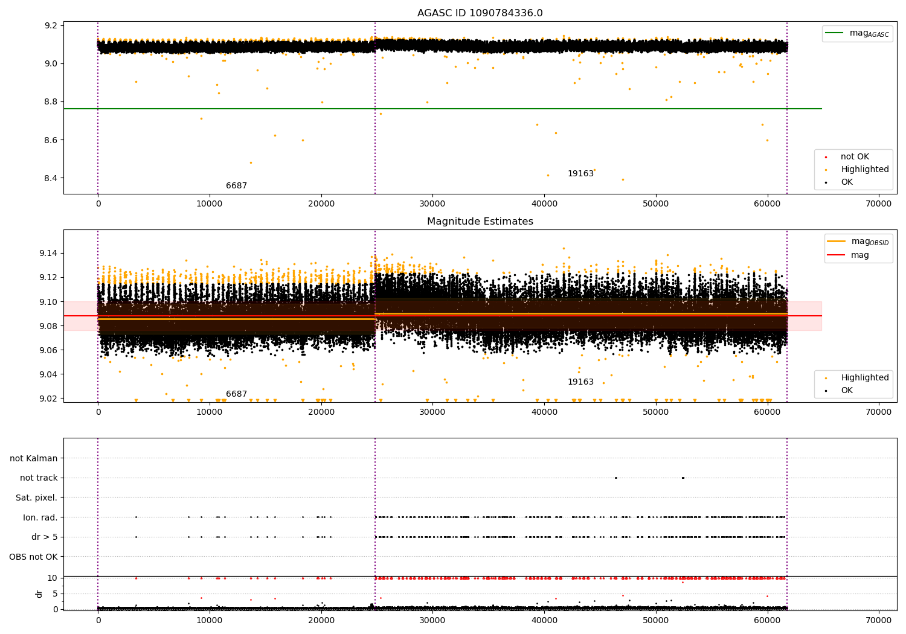Click the 9.12 y-axis tick in middle plot
The width and height of the screenshot is (906, 634).
pyautogui.click(x=48, y=278)
